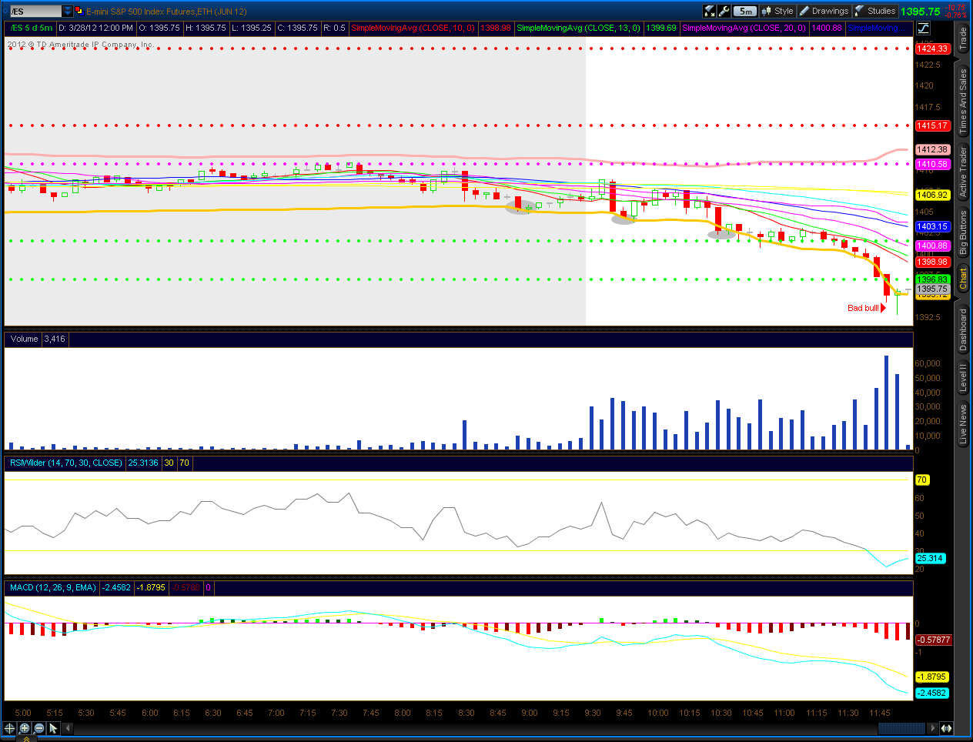Open the Drawings menu

(824, 11)
